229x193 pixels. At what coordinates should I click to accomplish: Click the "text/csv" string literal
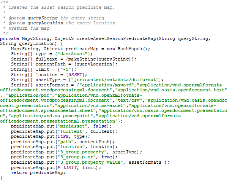(x=129, y=100)
